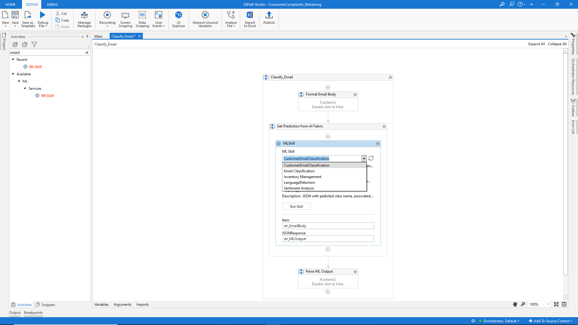Open the help menu icon
The width and height of the screenshot is (578, 325).
click(521, 4)
